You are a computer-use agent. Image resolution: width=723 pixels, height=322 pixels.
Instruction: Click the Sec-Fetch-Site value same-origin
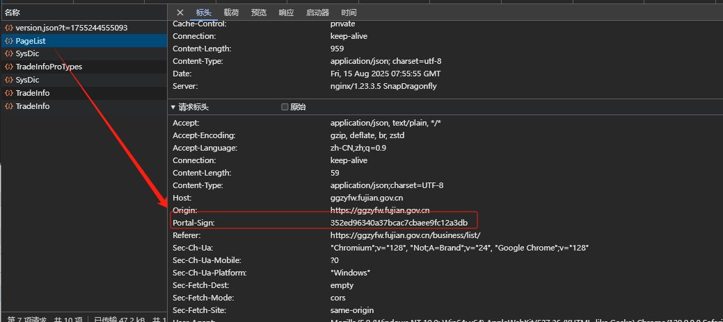click(352, 310)
